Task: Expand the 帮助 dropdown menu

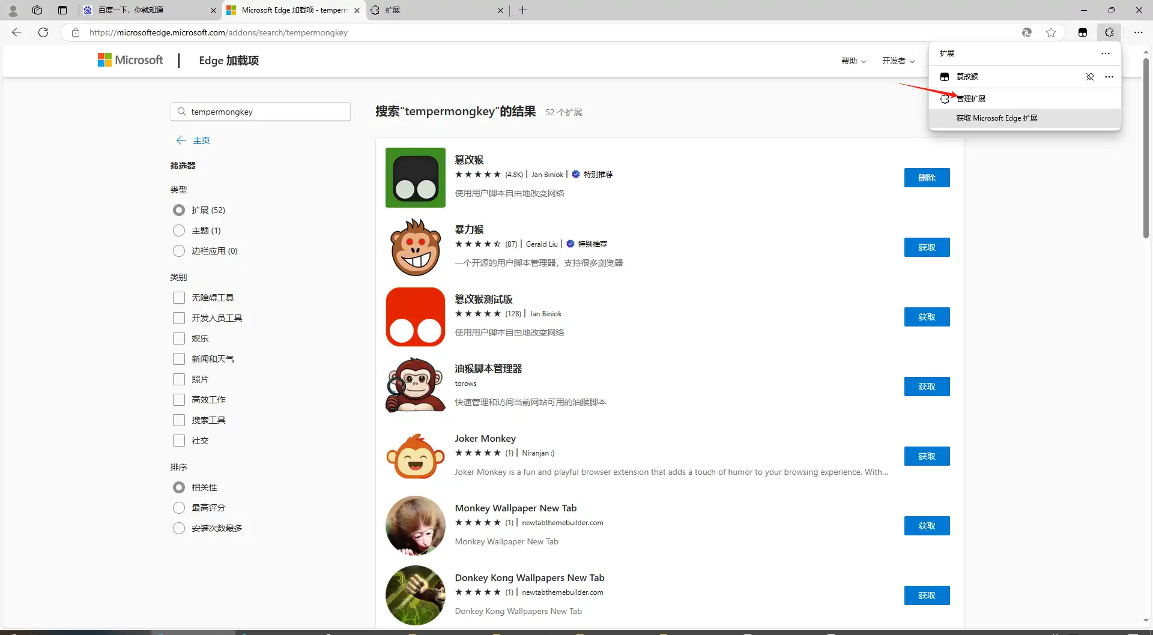Action: tap(853, 61)
